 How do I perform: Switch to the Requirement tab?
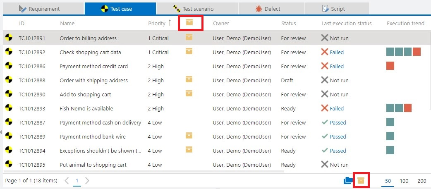[x=43, y=9]
